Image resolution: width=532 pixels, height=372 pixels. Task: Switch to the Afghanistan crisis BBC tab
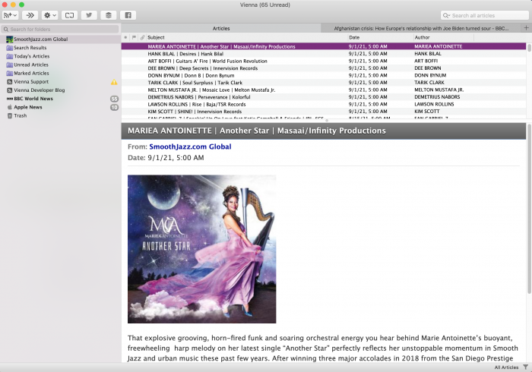(x=421, y=28)
